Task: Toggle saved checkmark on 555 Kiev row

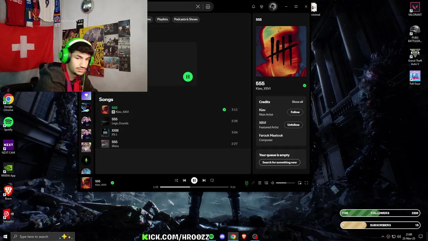Action: click(x=224, y=109)
